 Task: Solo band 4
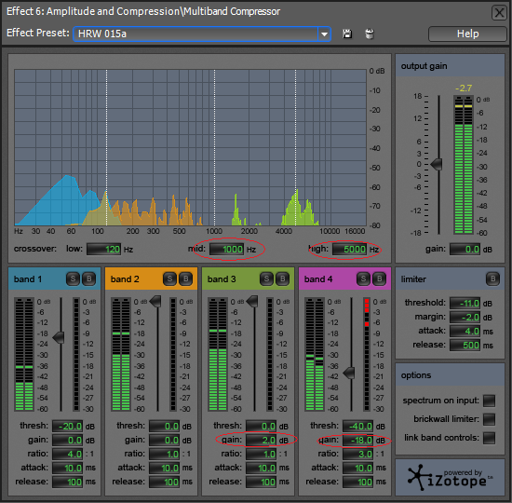[x=363, y=279]
